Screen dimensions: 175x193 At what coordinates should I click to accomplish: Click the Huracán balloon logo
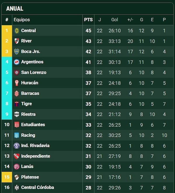[x=17, y=83]
